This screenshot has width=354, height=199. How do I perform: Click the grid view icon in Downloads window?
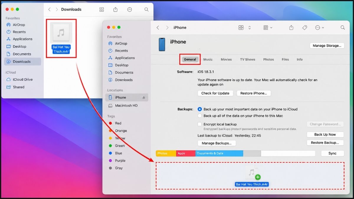(x=102, y=9)
